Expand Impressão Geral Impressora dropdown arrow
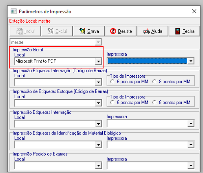 [191, 61]
